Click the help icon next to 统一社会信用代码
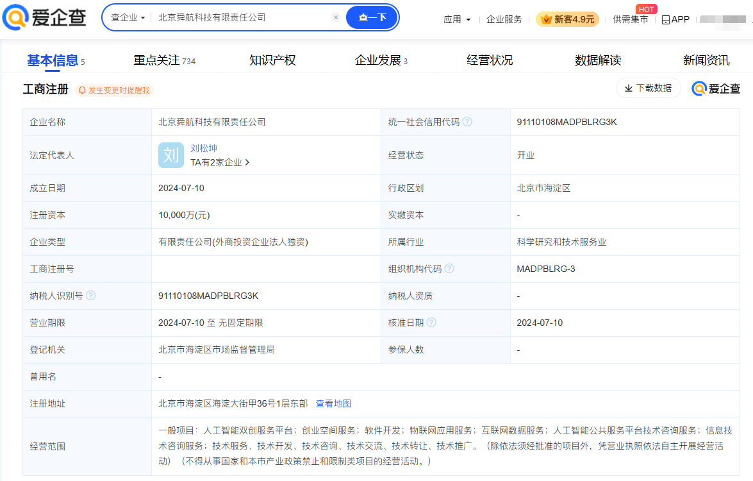Screen dimensions: 753x481 467,122
